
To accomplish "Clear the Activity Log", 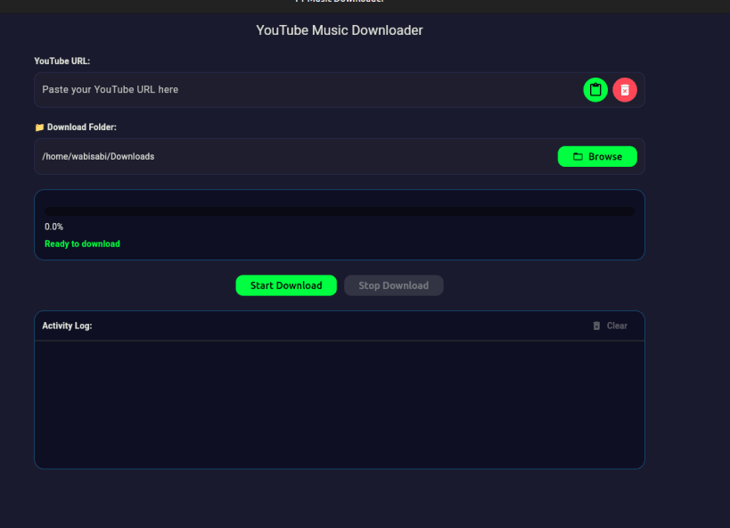I will (610, 326).
